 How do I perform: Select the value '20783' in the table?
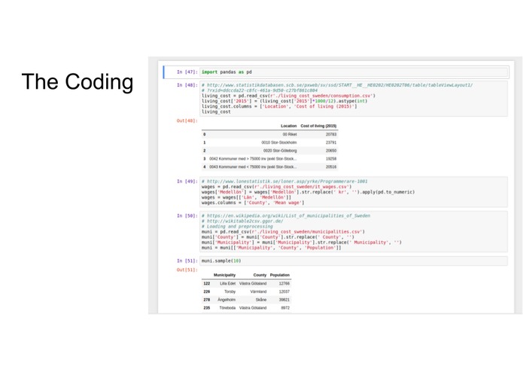(x=331, y=135)
